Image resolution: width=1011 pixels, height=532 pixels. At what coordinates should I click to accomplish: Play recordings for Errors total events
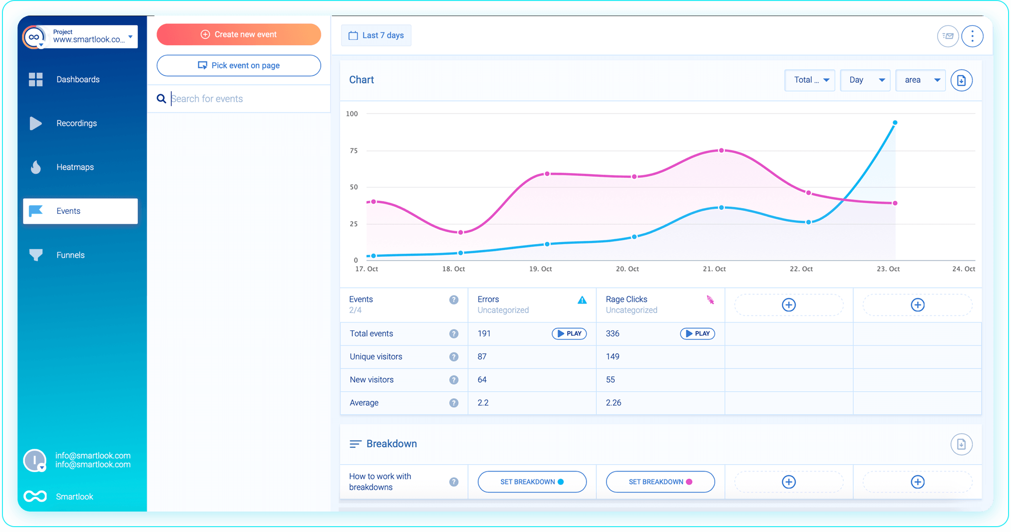[x=569, y=334]
